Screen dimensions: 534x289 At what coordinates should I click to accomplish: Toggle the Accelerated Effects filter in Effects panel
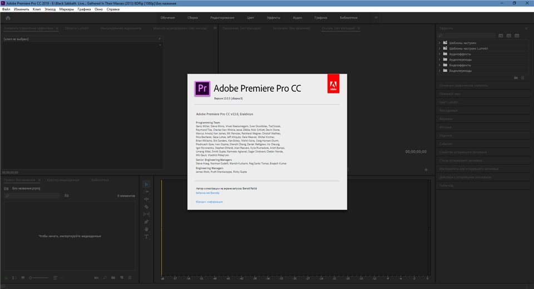tap(501, 36)
